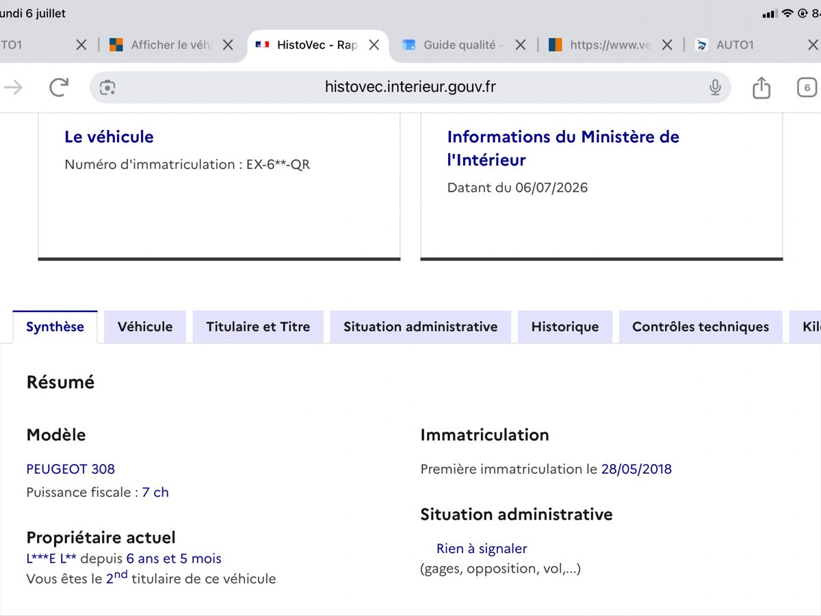821x616 pixels.
Task: Close the Afficher le véhicule tab
Action: 228,45
